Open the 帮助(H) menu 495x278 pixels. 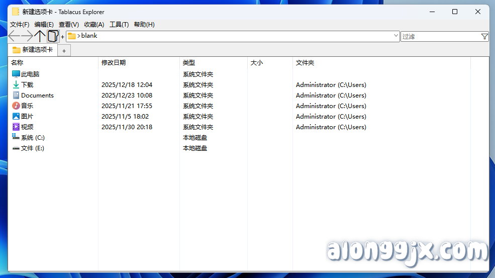pos(144,24)
